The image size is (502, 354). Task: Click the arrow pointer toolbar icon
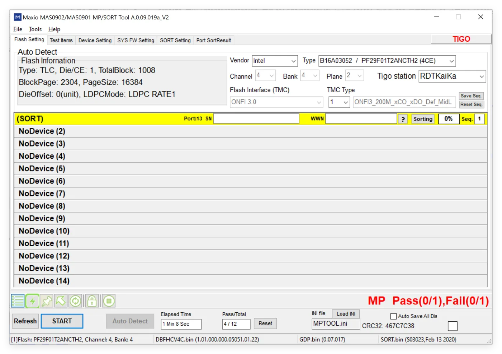coord(61,301)
